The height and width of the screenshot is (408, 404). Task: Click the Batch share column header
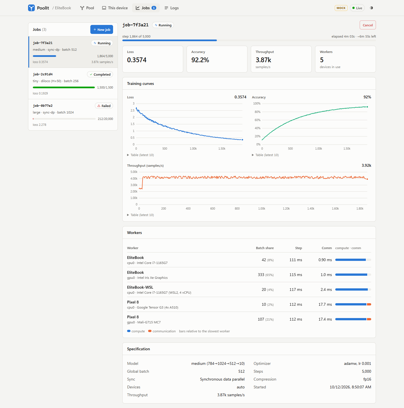[x=265, y=248]
